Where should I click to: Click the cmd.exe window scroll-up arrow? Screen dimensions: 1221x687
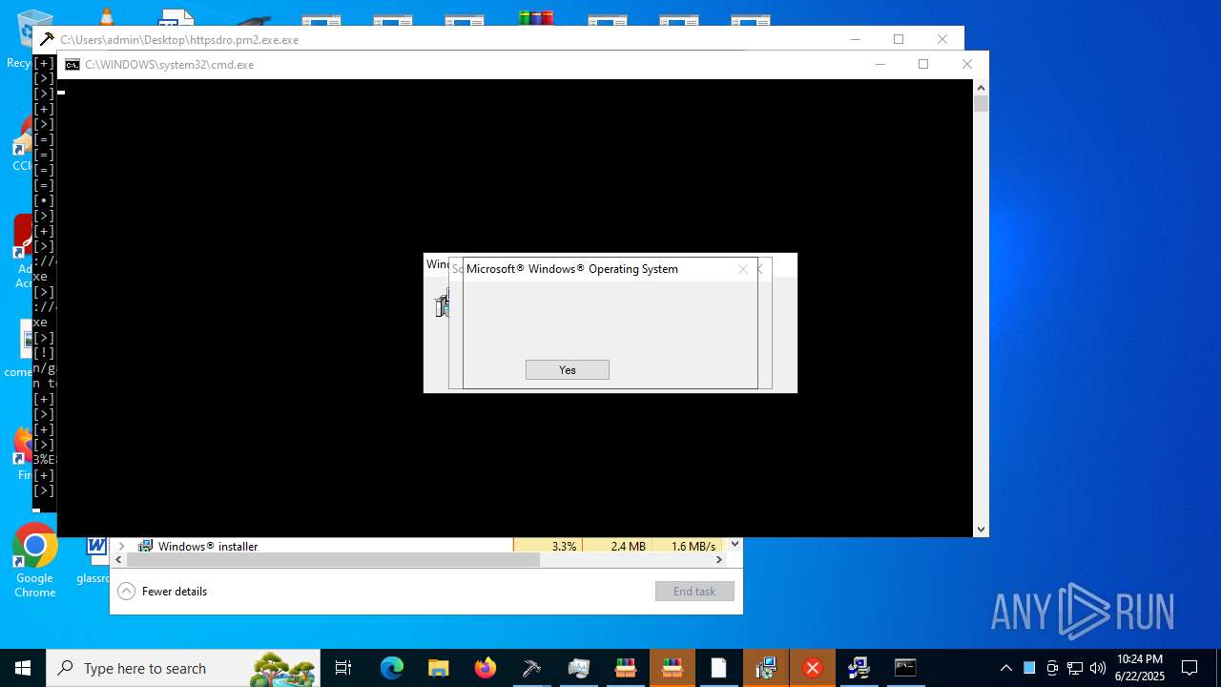pyautogui.click(x=981, y=87)
